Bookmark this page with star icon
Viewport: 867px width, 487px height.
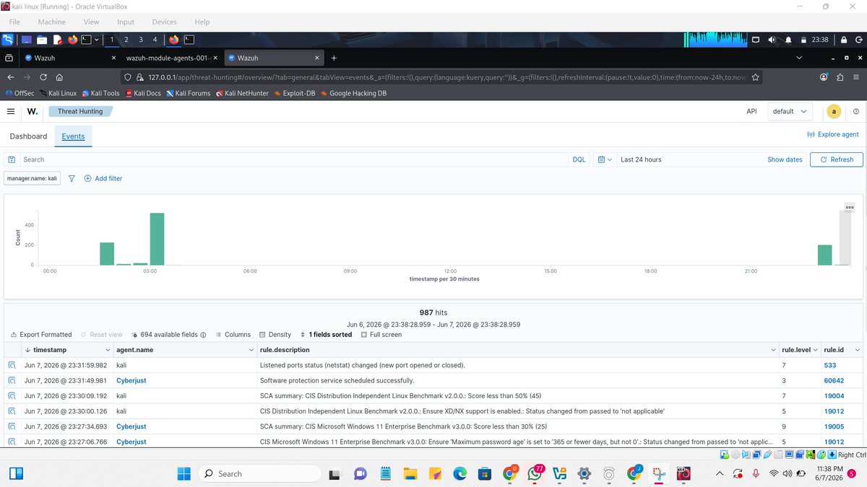pos(756,77)
